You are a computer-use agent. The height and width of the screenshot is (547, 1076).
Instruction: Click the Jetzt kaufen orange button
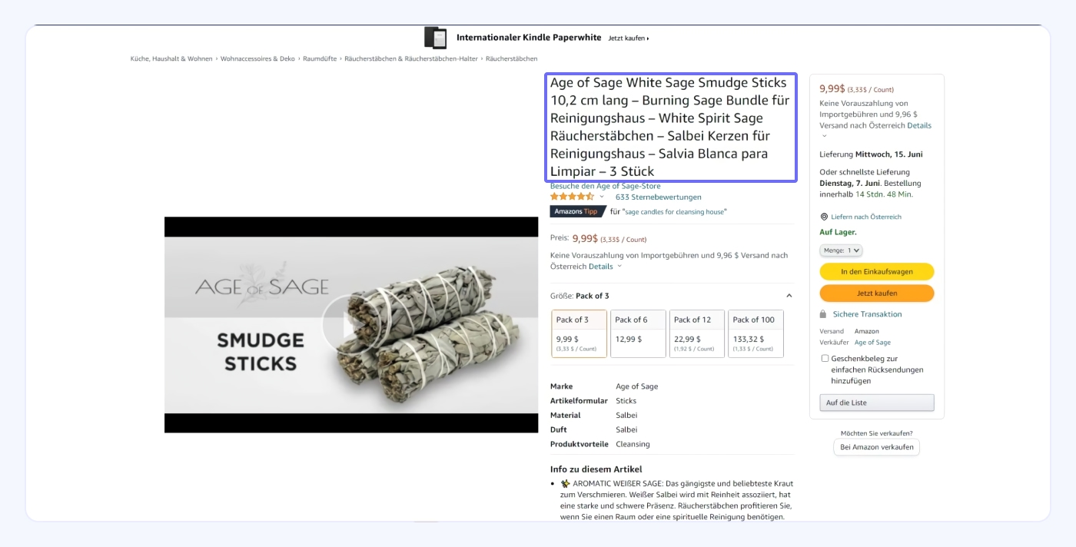coord(877,293)
